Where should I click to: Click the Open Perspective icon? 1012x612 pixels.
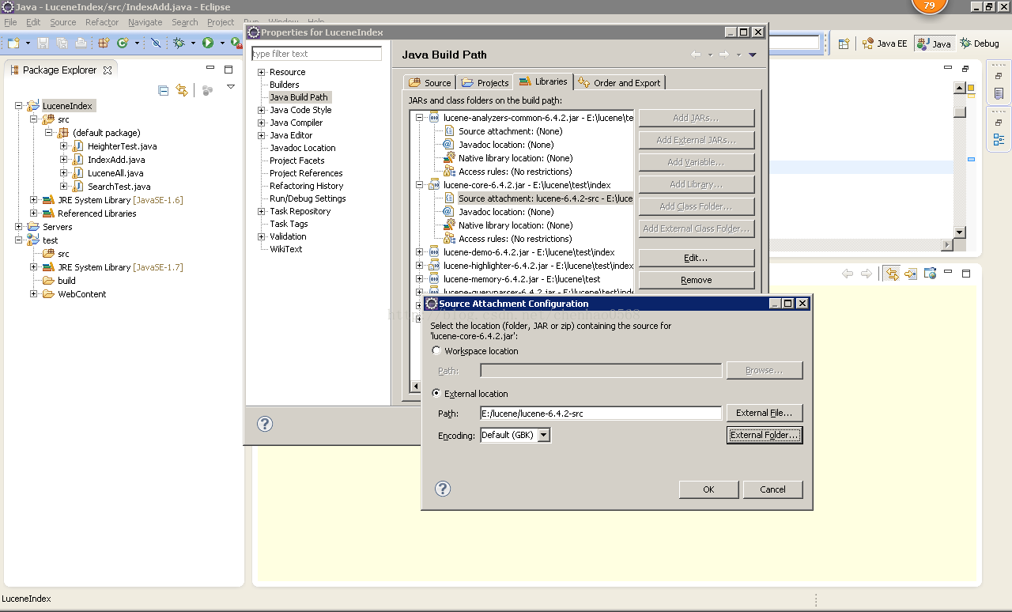coord(844,43)
